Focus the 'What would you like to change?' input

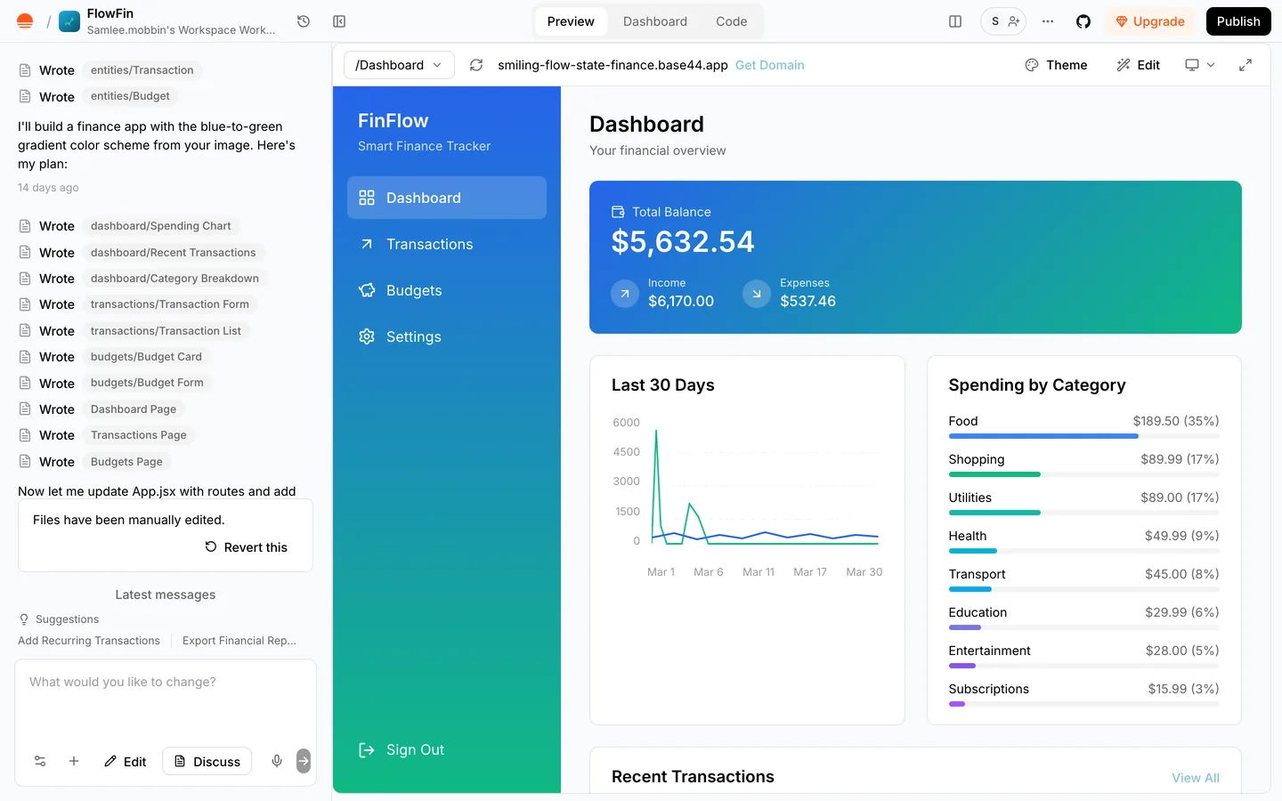(x=166, y=700)
